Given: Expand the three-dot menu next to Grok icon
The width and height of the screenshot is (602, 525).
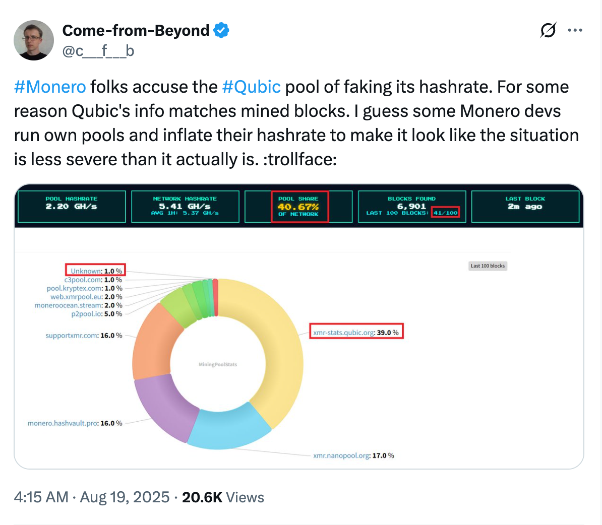Looking at the screenshot, I should click(x=575, y=30).
